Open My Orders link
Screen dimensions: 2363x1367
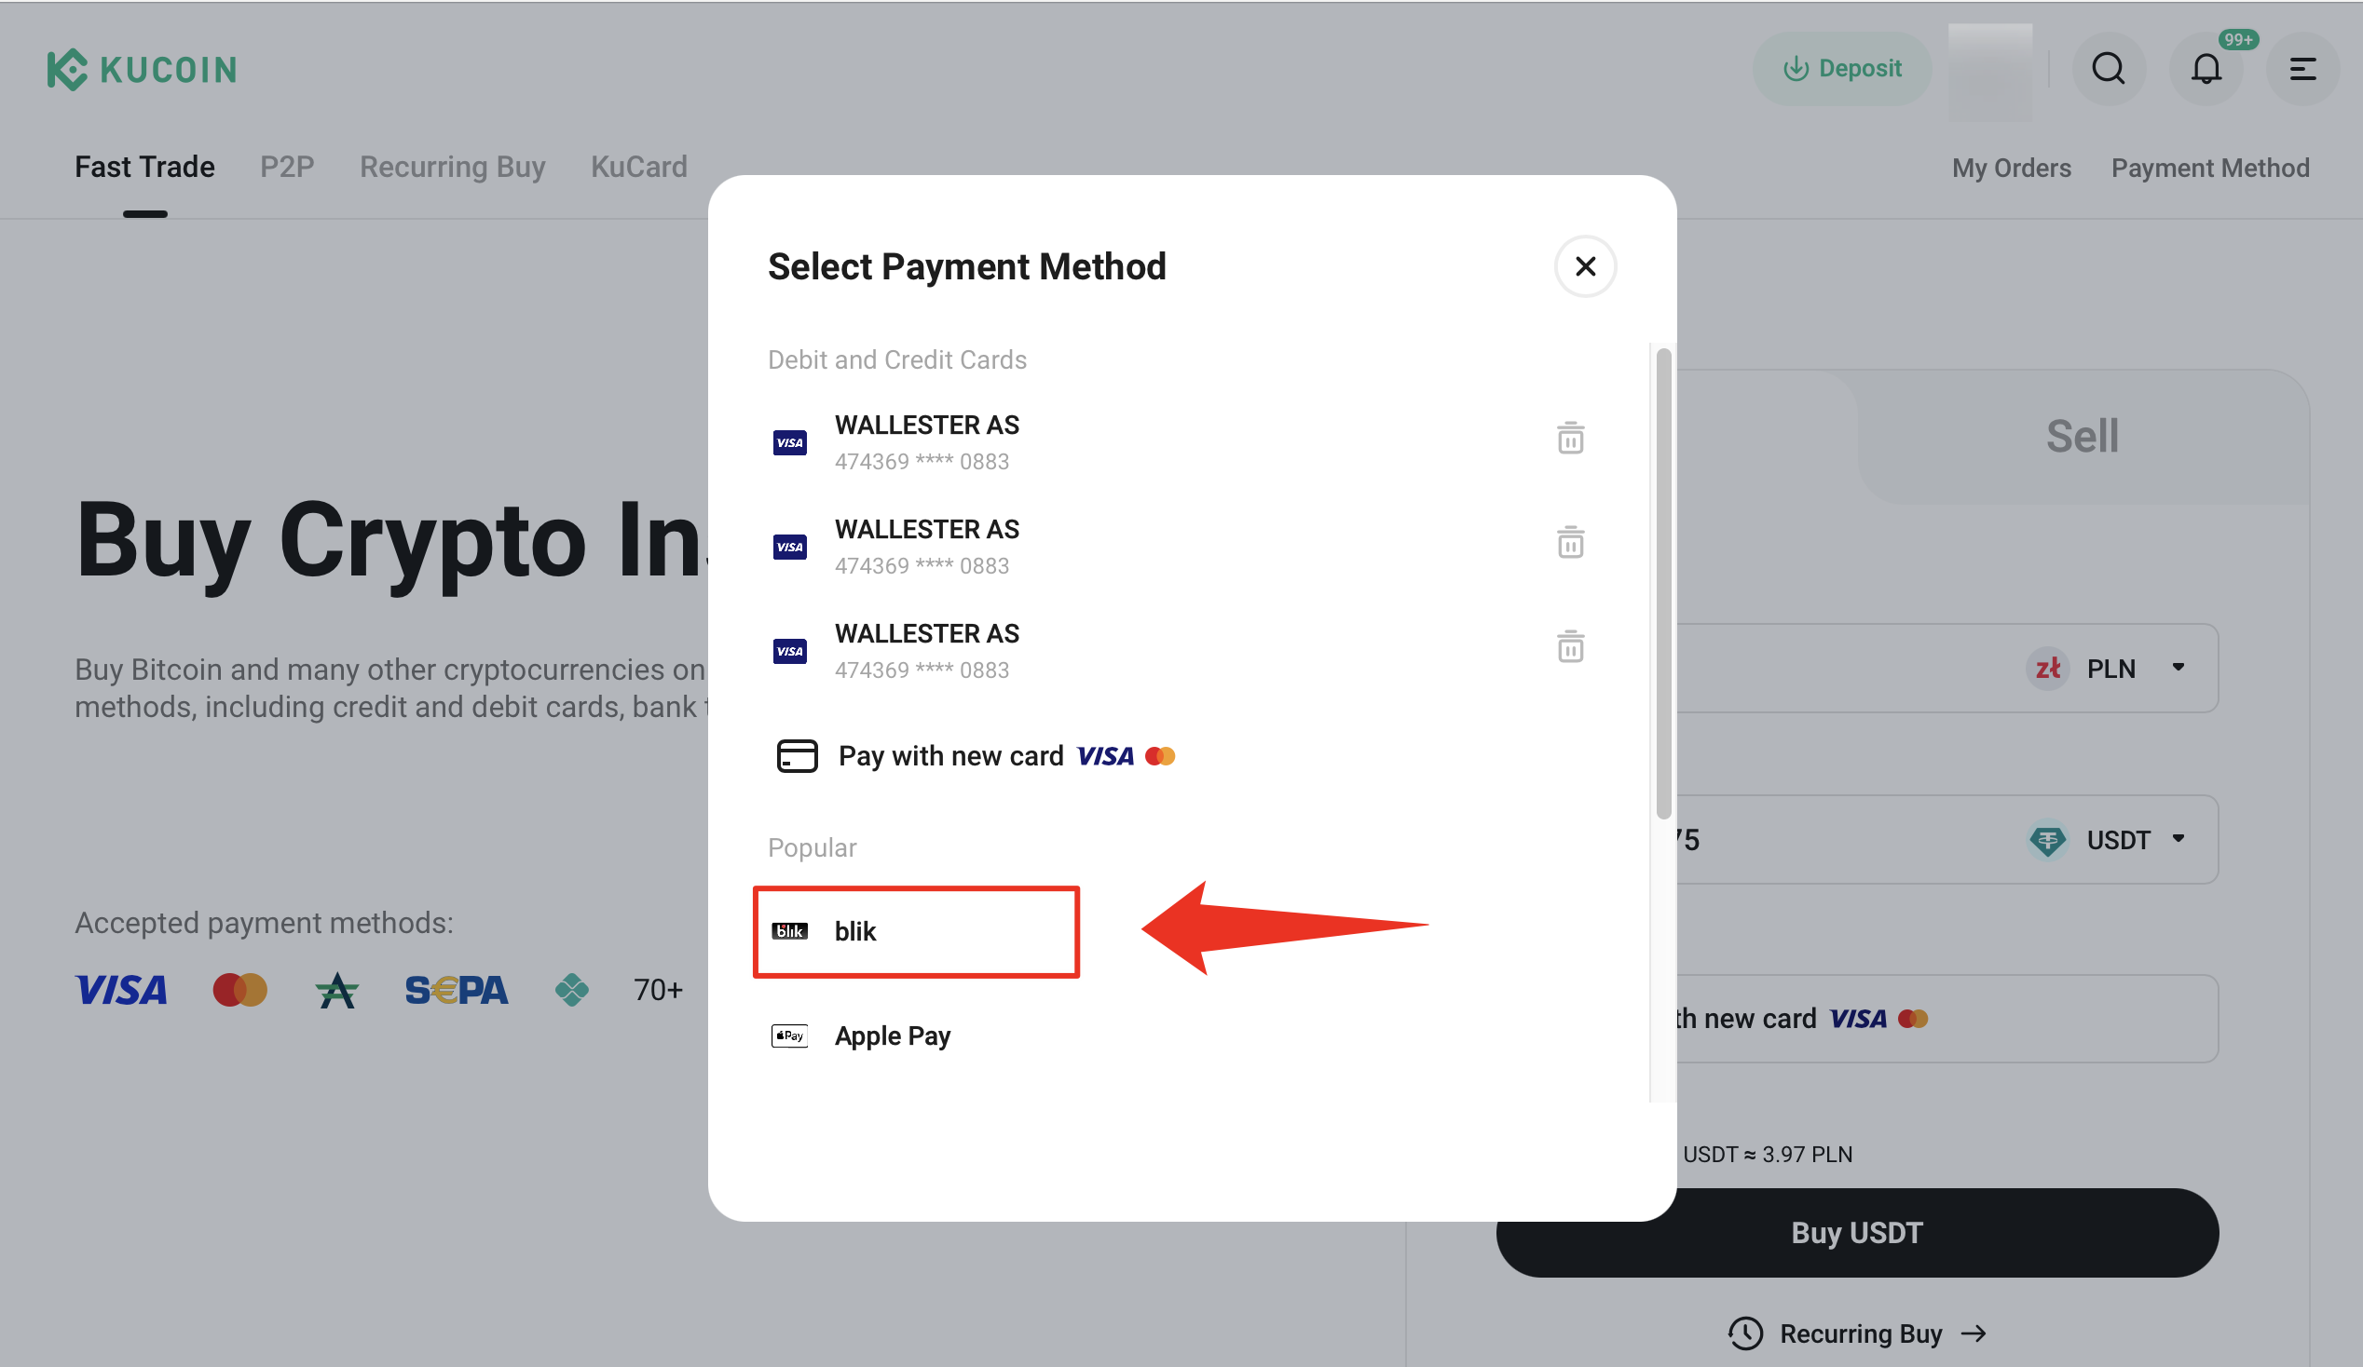click(x=2012, y=168)
